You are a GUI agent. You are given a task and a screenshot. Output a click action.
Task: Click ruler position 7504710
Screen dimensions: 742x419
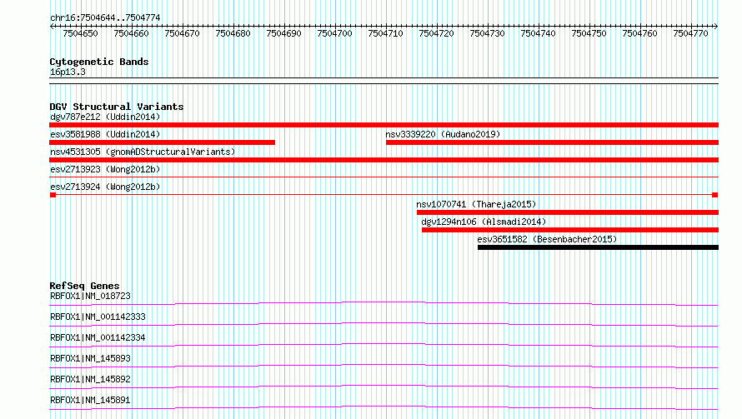tap(386, 33)
